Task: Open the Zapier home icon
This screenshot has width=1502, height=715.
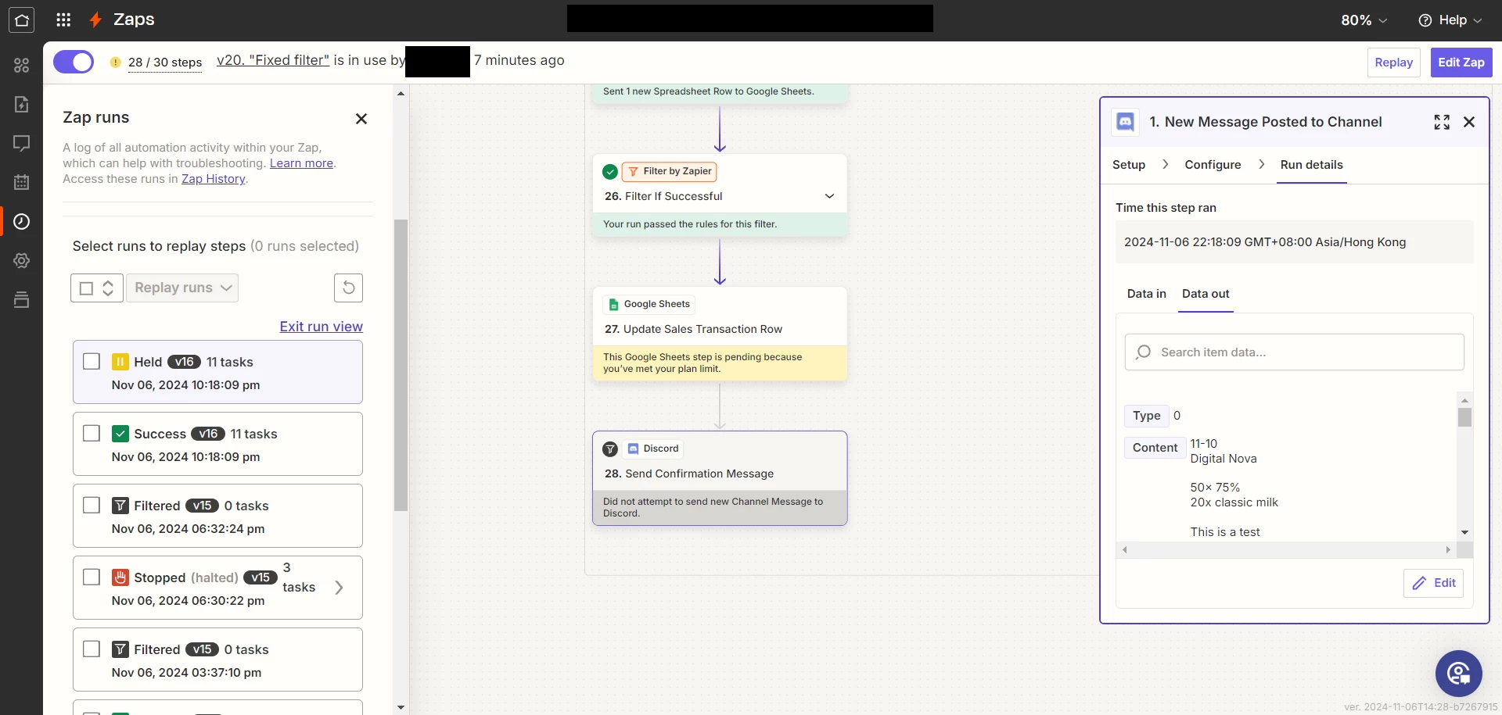Action: pos(22,20)
